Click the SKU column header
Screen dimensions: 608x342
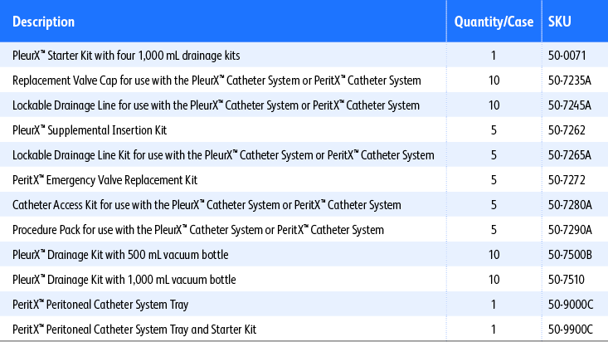(560, 22)
